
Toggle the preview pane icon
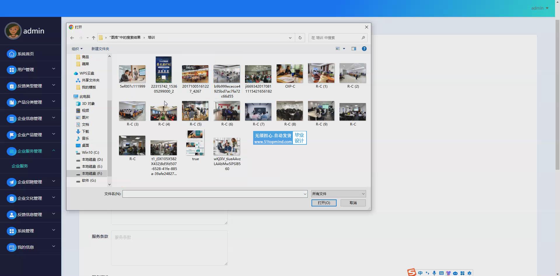[x=354, y=49]
